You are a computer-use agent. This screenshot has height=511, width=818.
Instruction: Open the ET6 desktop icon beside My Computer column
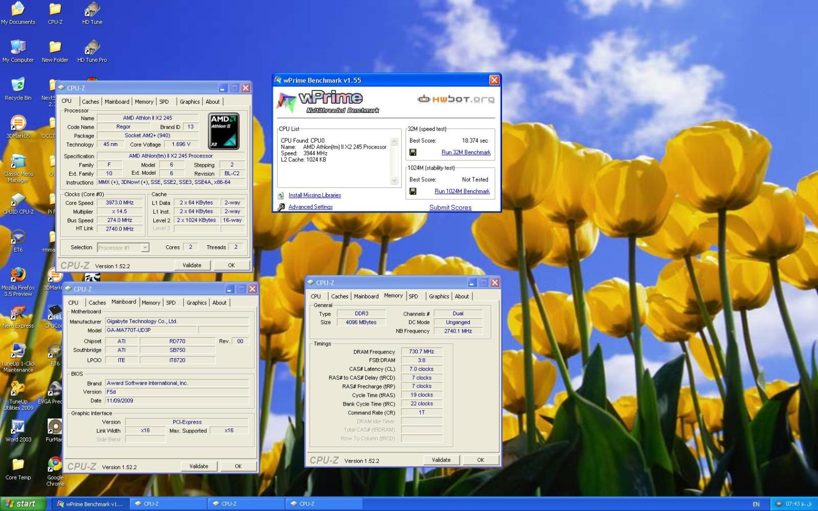[18, 241]
